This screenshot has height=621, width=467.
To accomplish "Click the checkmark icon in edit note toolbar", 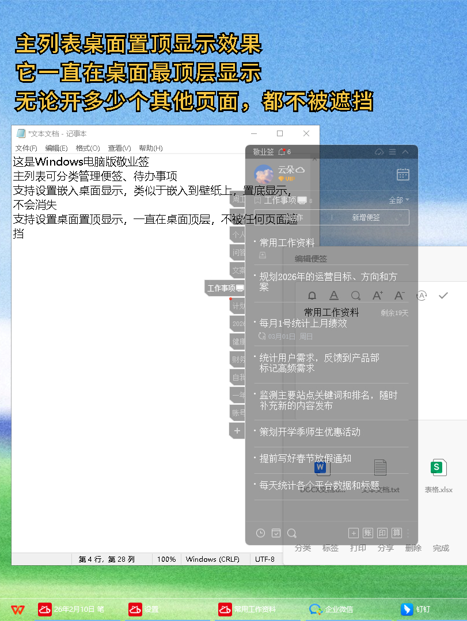I will point(443,296).
